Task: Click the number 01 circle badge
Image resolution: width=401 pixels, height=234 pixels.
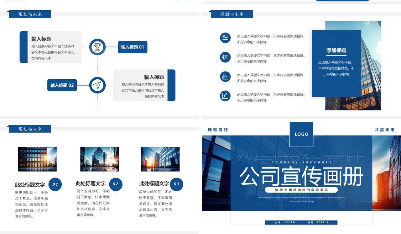Action: tap(55, 184)
